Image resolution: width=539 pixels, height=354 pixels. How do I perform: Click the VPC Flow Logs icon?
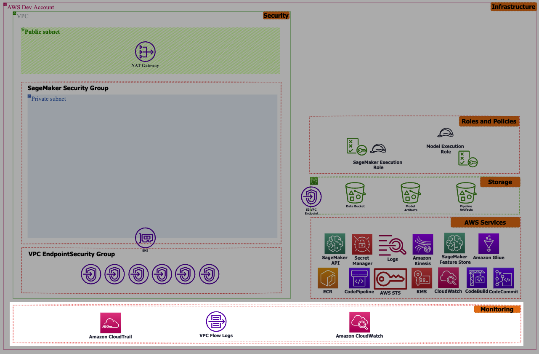[216, 322]
